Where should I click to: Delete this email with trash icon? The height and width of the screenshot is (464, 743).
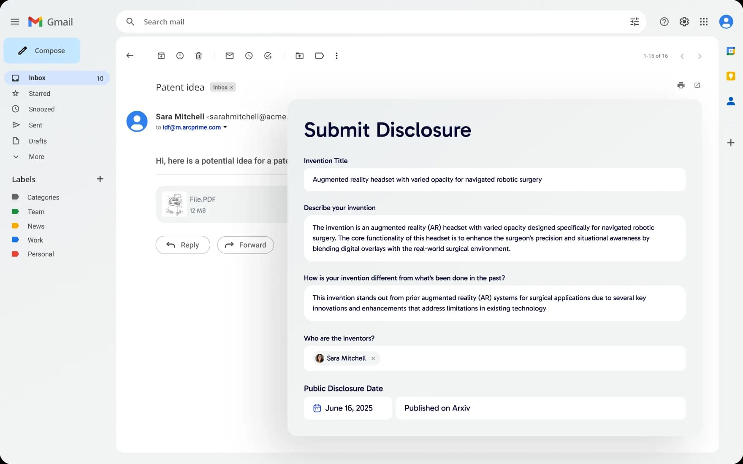199,56
